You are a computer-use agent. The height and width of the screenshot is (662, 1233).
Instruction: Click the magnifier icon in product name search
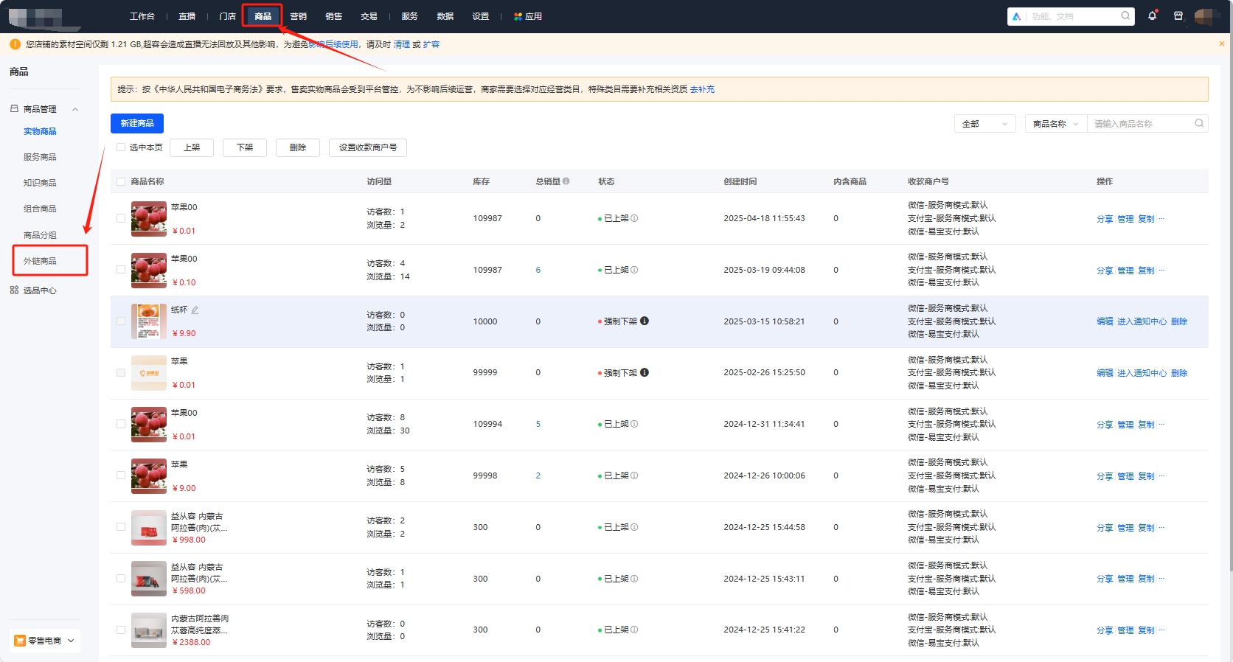click(1199, 123)
